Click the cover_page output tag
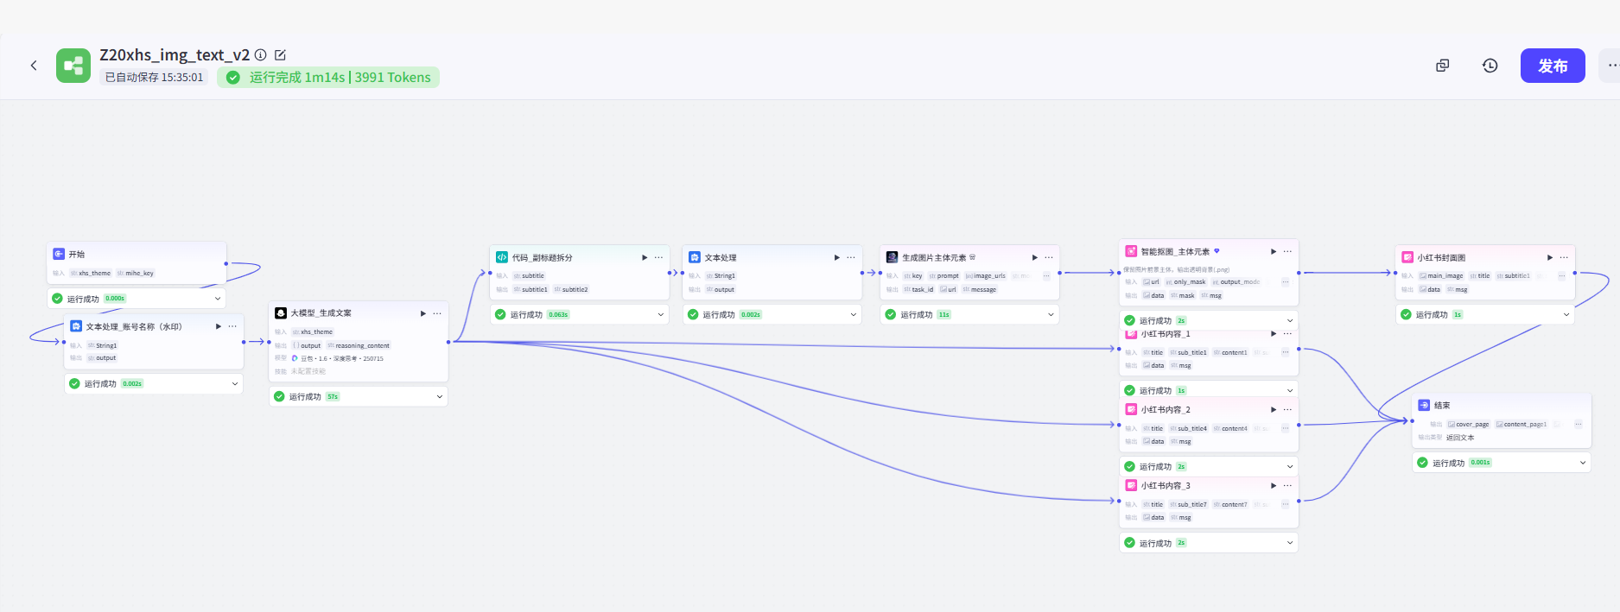 [x=1469, y=424]
